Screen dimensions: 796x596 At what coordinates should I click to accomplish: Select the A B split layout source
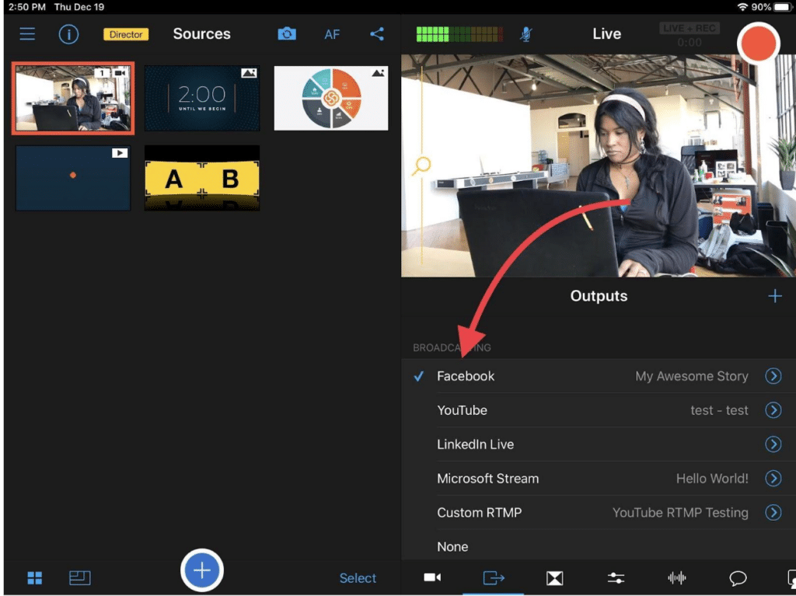click(202, 178)
